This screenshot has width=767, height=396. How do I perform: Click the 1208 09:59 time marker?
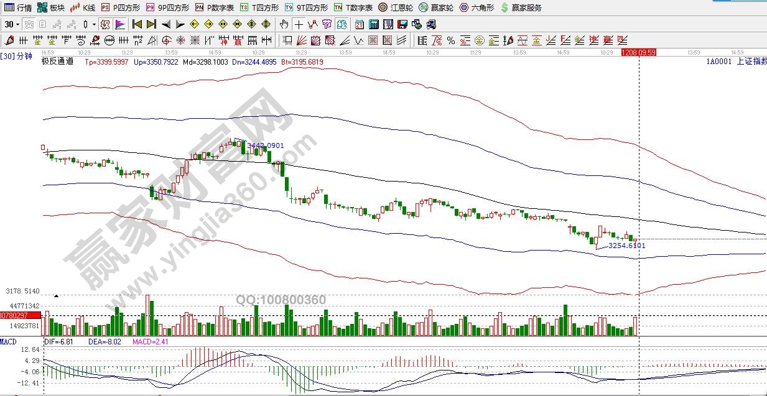tap(638, 53)
